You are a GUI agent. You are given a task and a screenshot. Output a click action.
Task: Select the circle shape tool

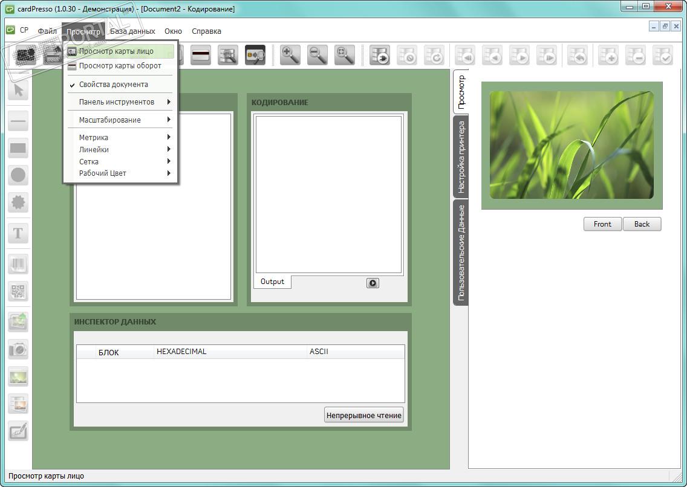(x=18, y=175)
